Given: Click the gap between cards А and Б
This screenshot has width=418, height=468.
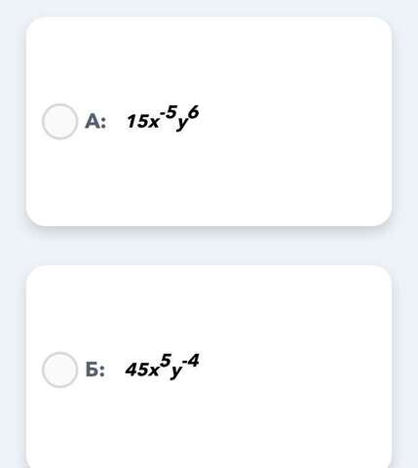Looking at the screenshot, I should [209, 246].
